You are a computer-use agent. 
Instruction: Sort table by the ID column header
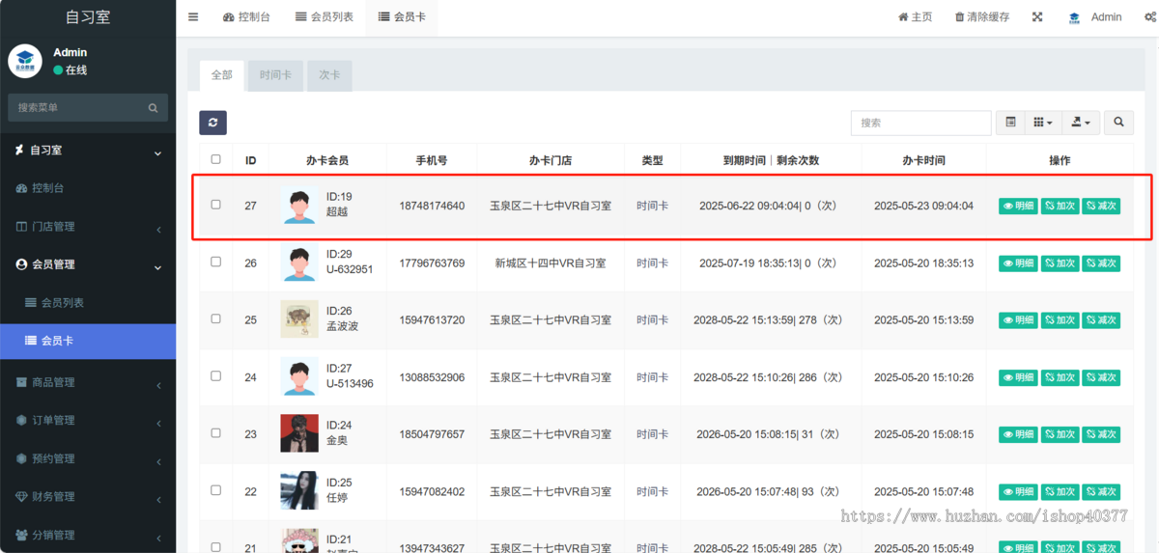click(x=250, y=160)
